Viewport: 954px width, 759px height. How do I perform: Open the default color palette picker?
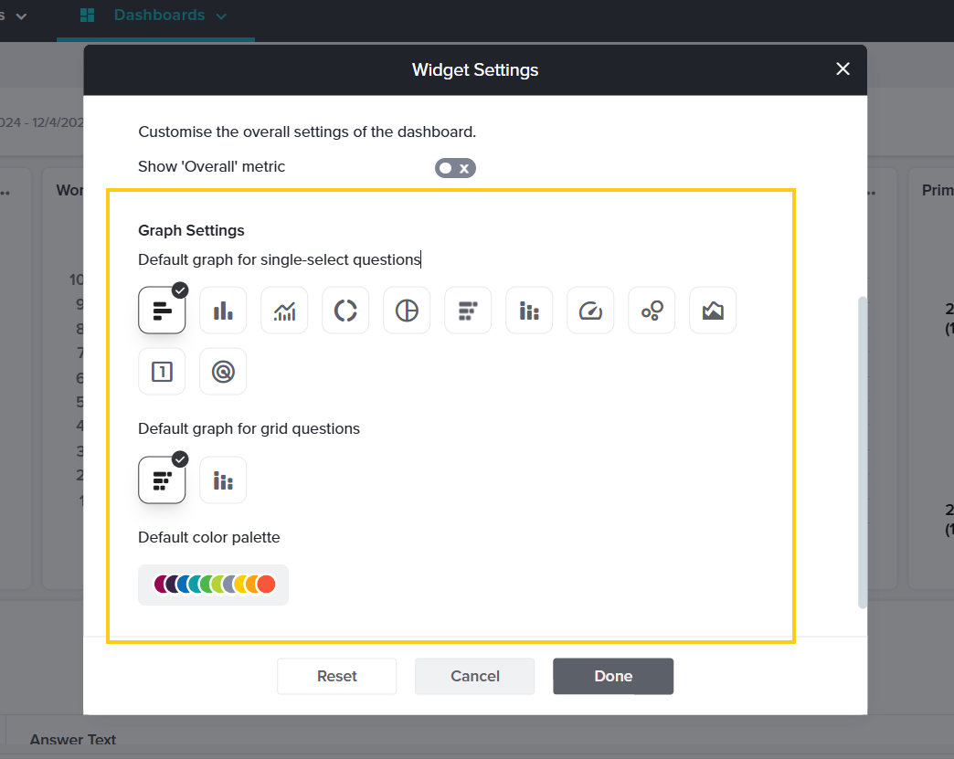pyautogui.click(x=213, y=585)
